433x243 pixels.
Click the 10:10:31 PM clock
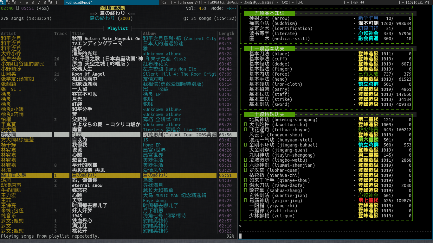(418, 3)
